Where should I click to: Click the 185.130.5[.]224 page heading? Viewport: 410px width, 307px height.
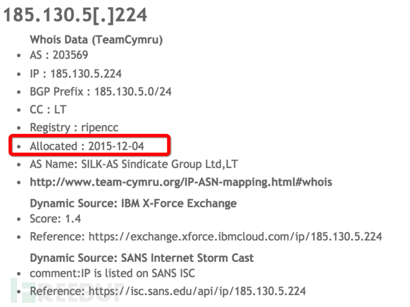(x=75, y=15)
